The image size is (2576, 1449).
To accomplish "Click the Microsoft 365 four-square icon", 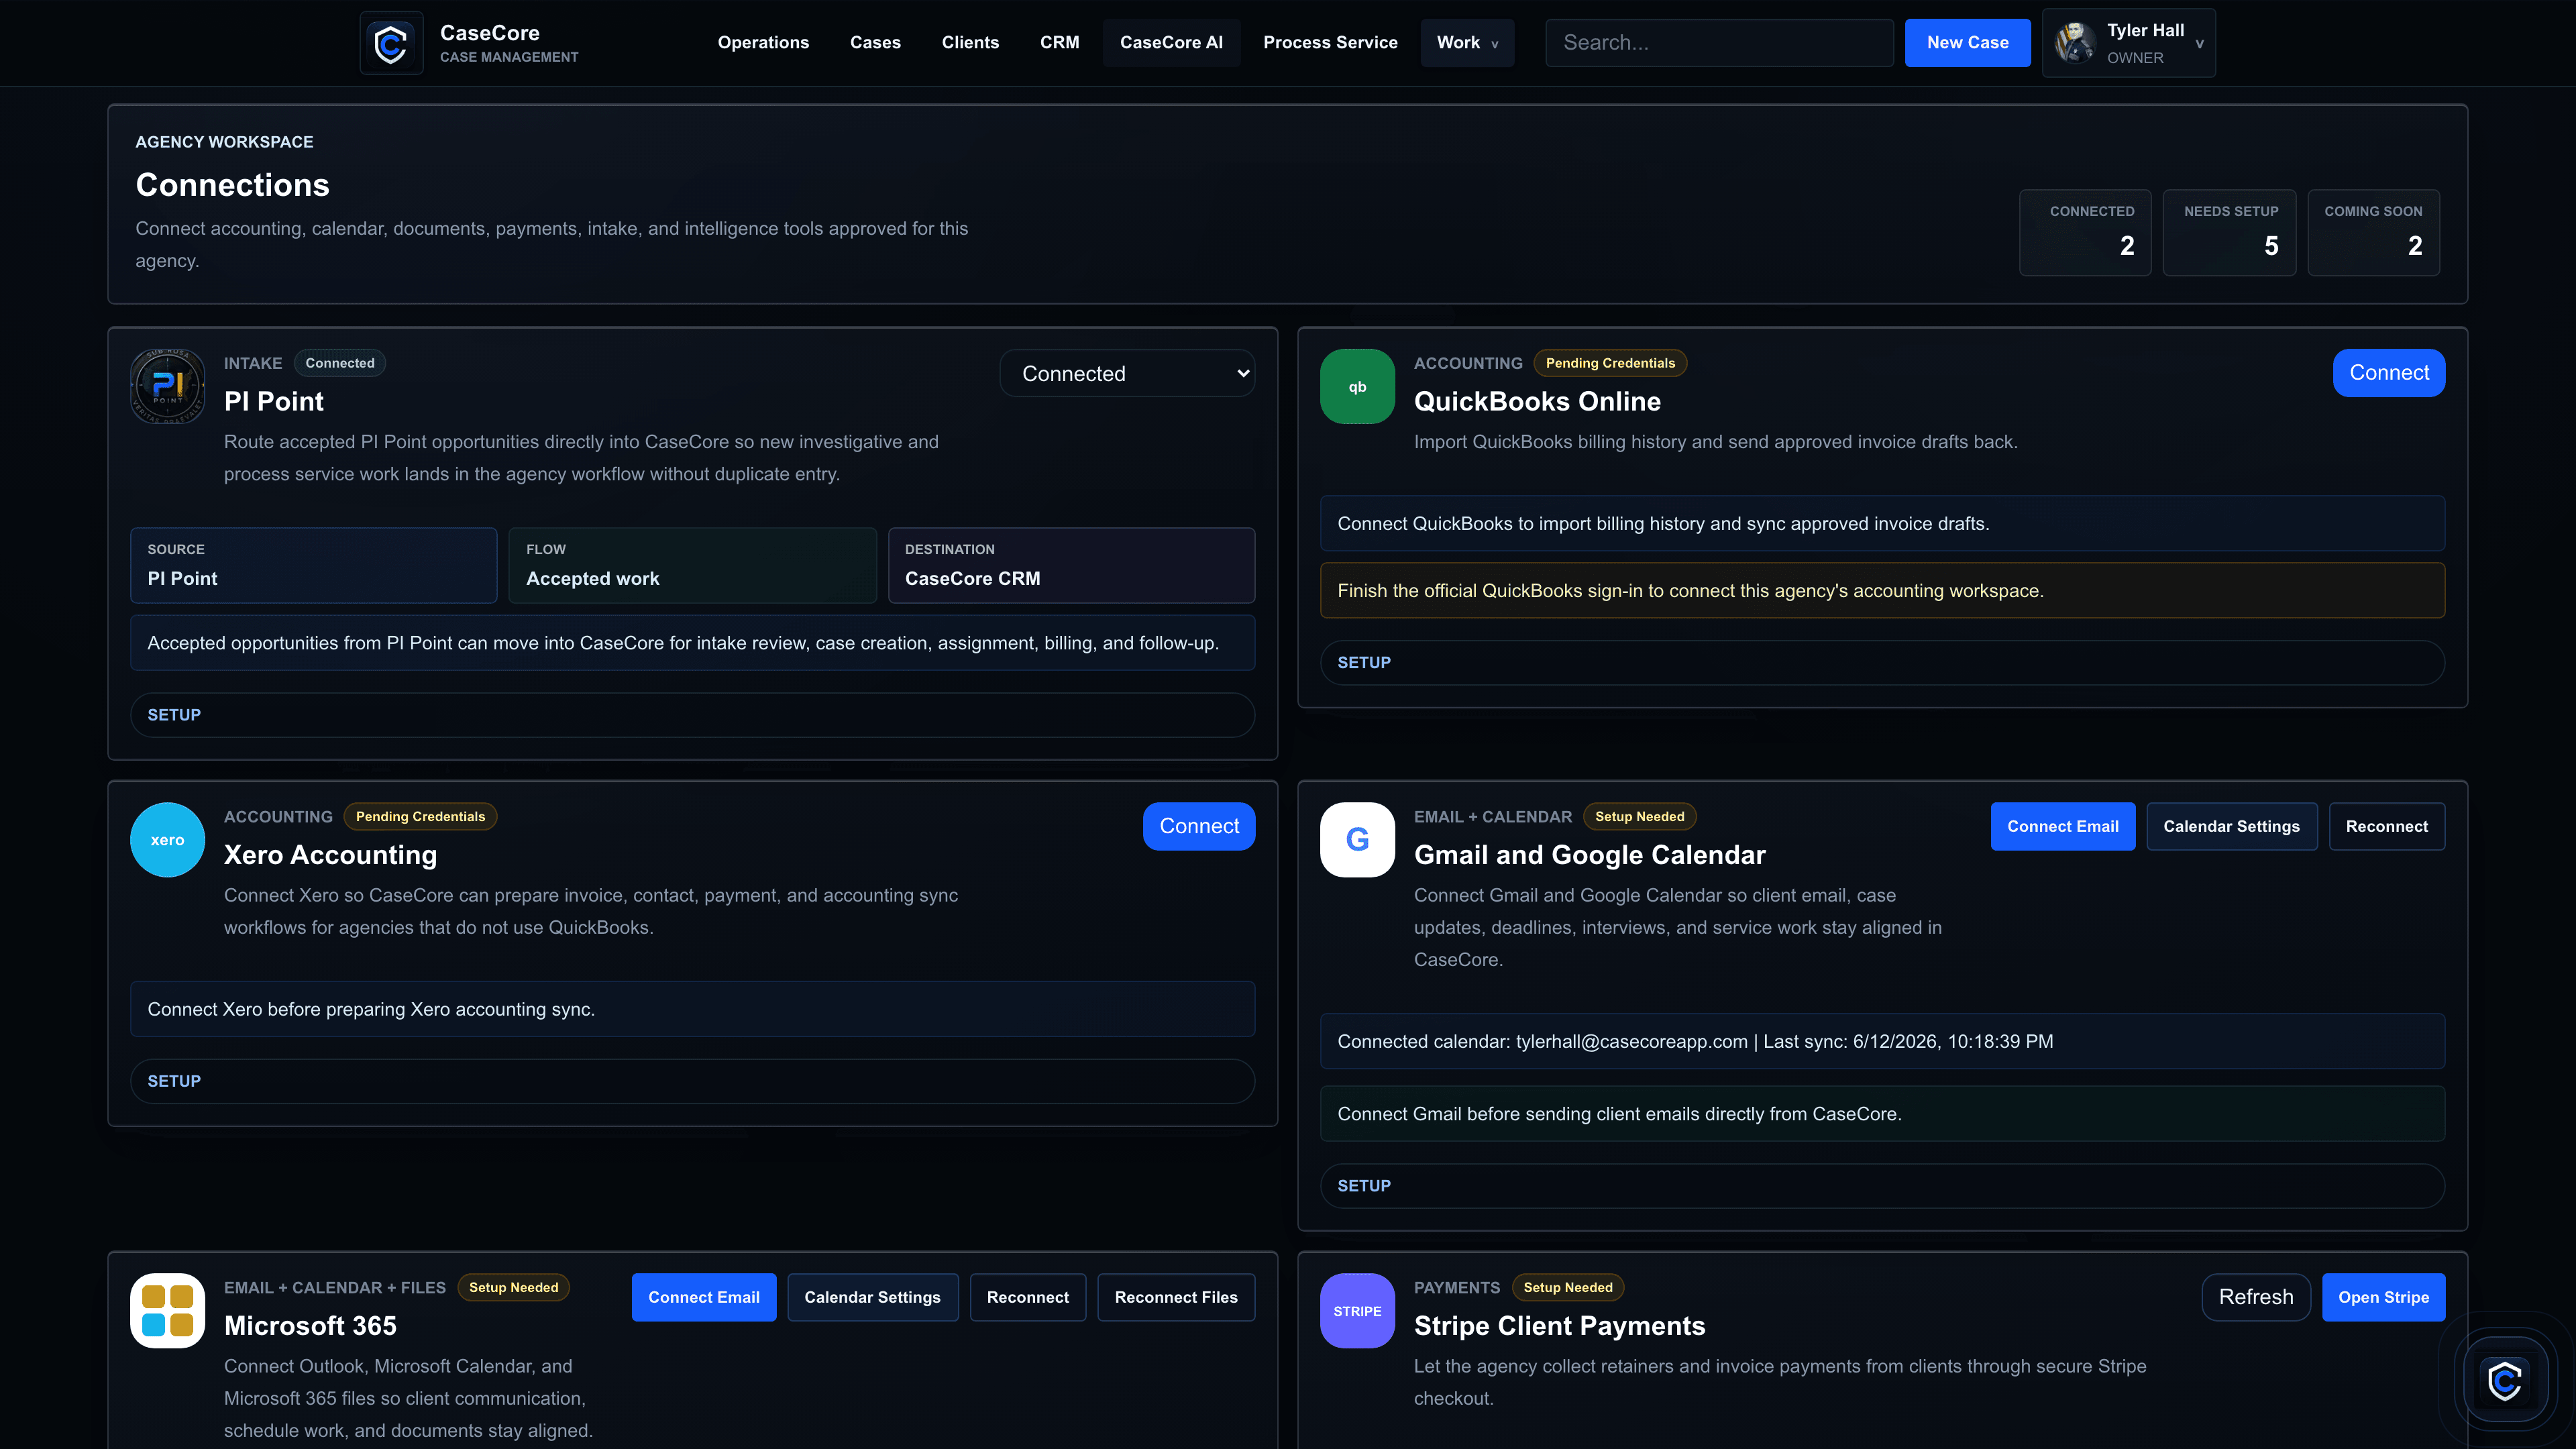I will coord(168,1310).
